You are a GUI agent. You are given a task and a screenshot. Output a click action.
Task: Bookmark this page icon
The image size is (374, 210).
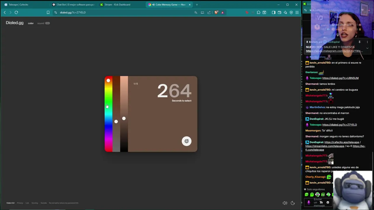coord(48,13)
